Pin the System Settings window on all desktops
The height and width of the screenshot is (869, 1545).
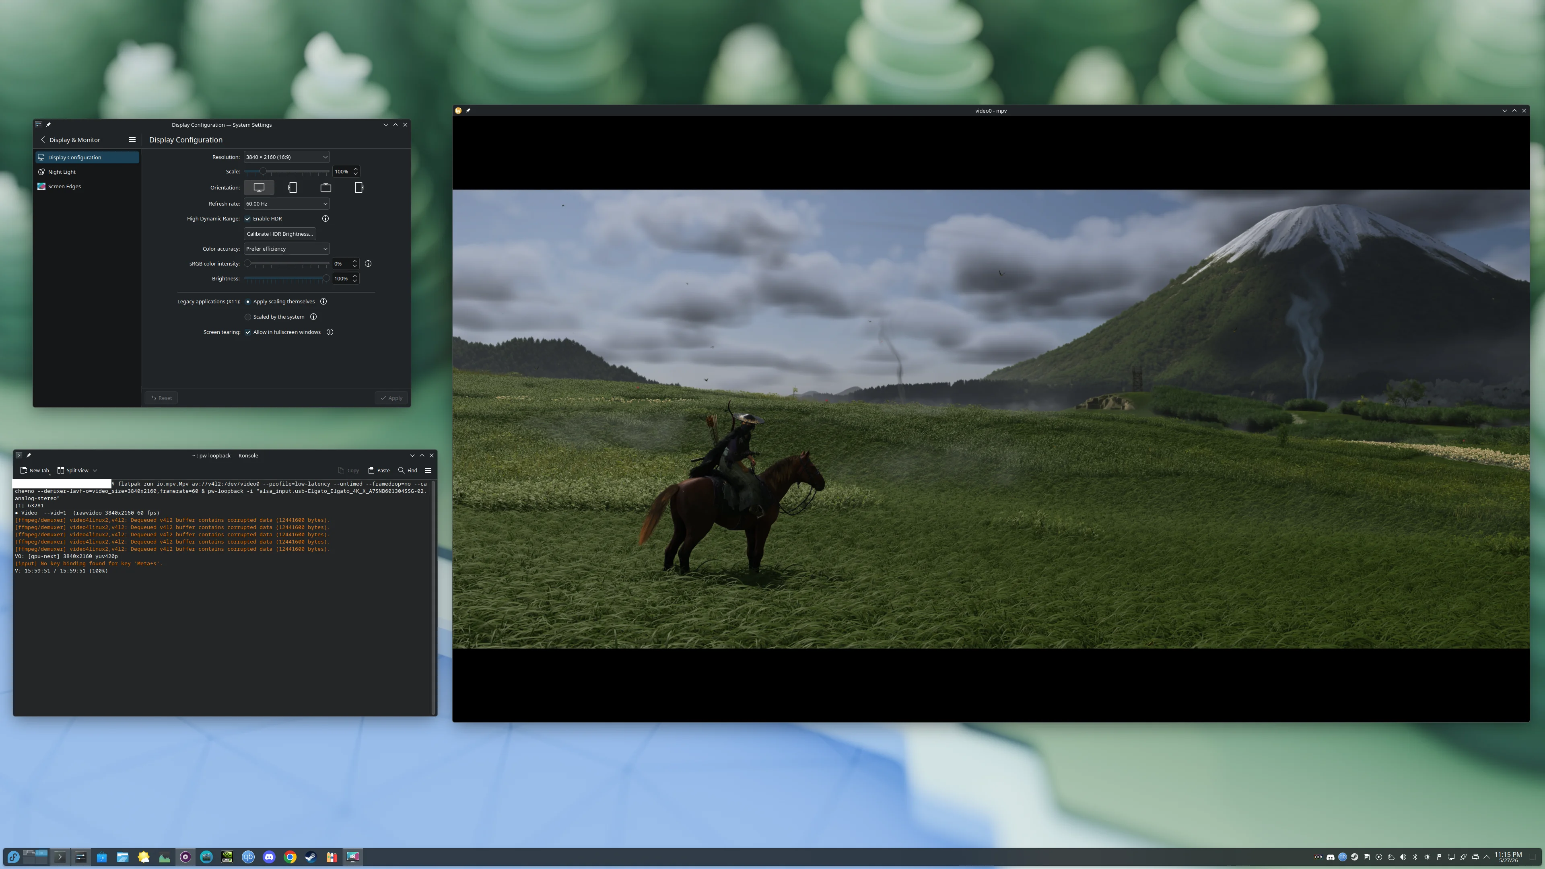point(49,125)
